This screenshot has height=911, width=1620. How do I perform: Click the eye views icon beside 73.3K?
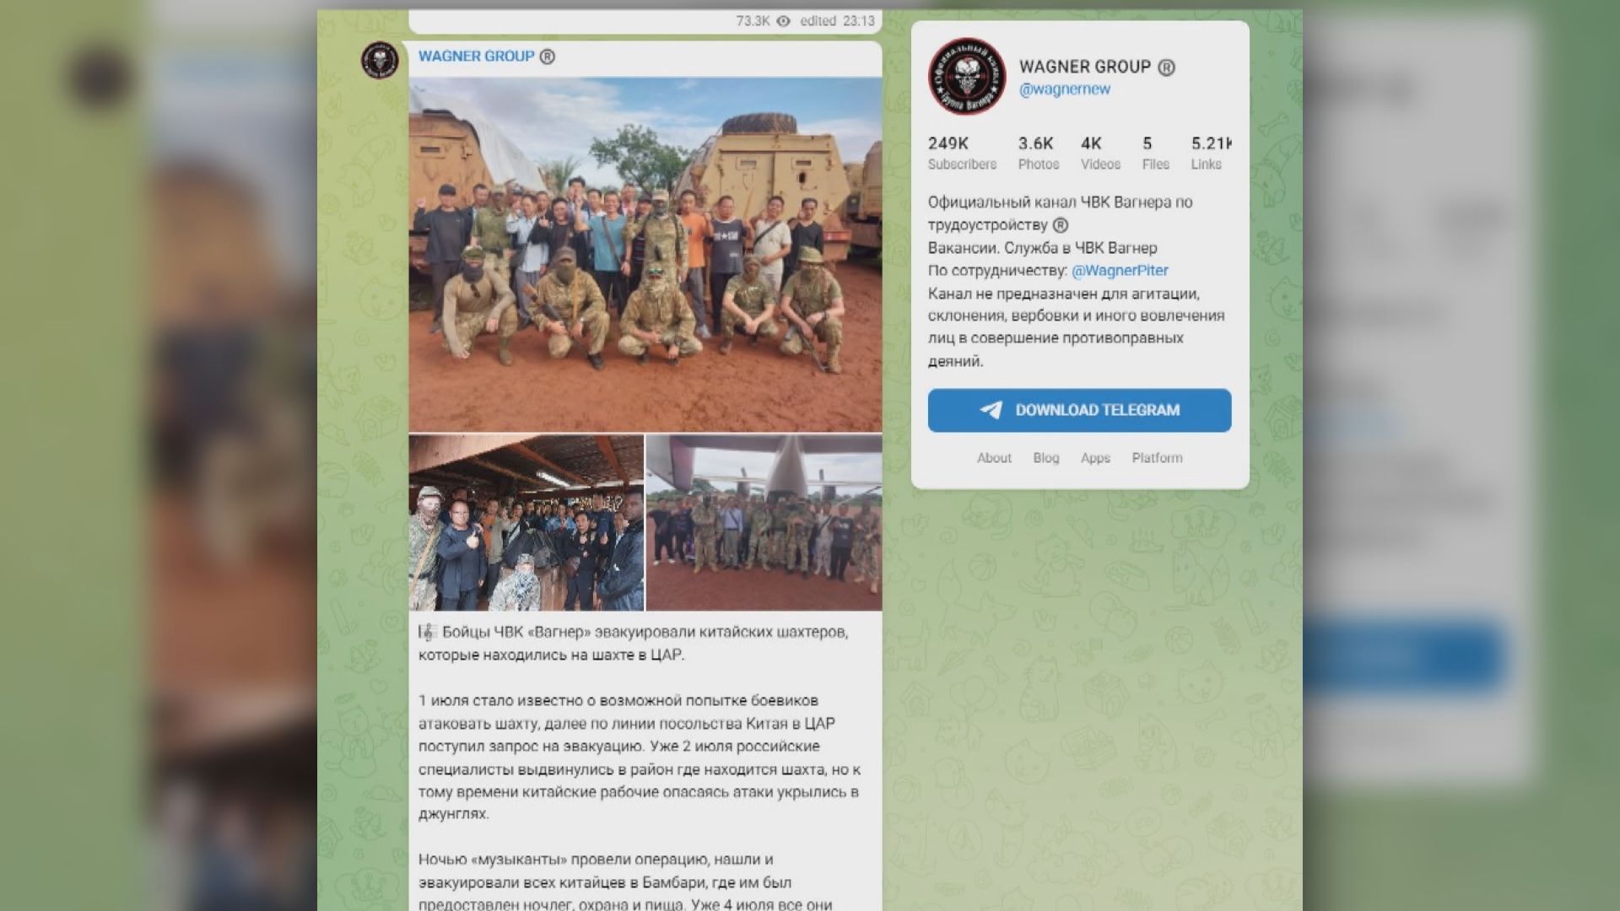coord(783,21)
